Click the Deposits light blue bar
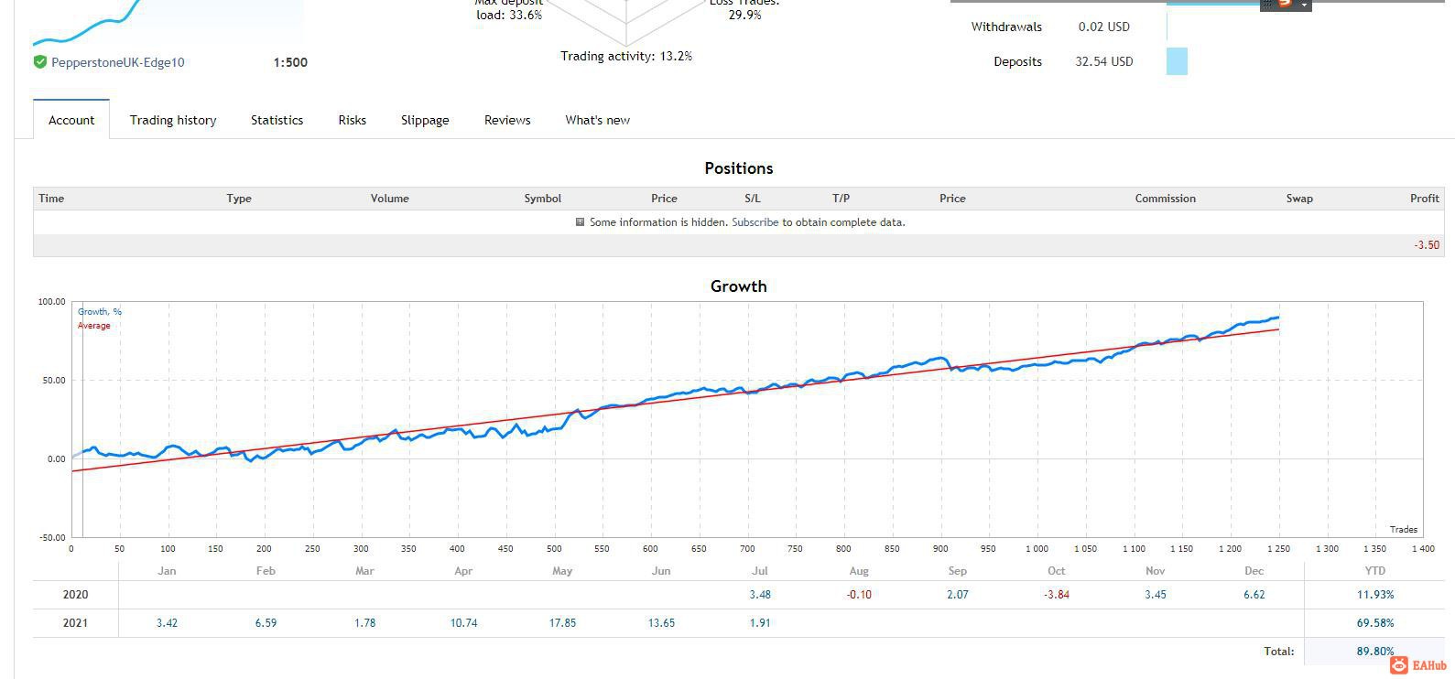This screenshot has height=679, width=1455. [x=1178, y=61]
